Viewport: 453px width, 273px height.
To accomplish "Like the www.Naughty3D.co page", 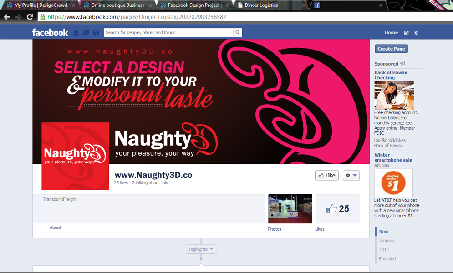I will (327, 176).
